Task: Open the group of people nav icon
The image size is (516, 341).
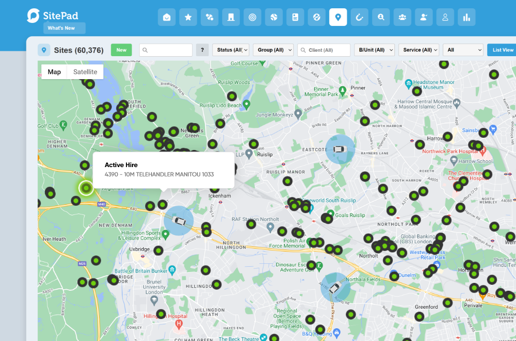Action: tap(402, 17)
